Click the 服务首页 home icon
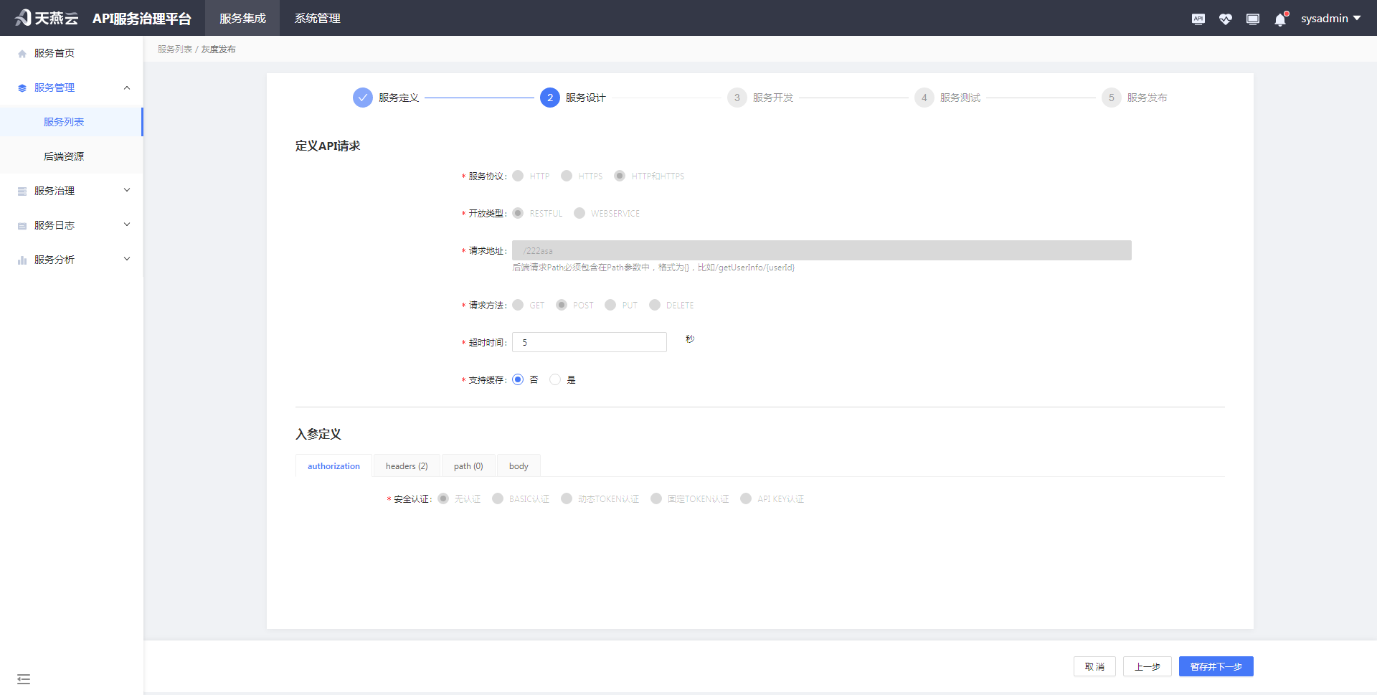The height and width of the screenshot is (695, 1377). pyautogui.click(x=21, y=52)
